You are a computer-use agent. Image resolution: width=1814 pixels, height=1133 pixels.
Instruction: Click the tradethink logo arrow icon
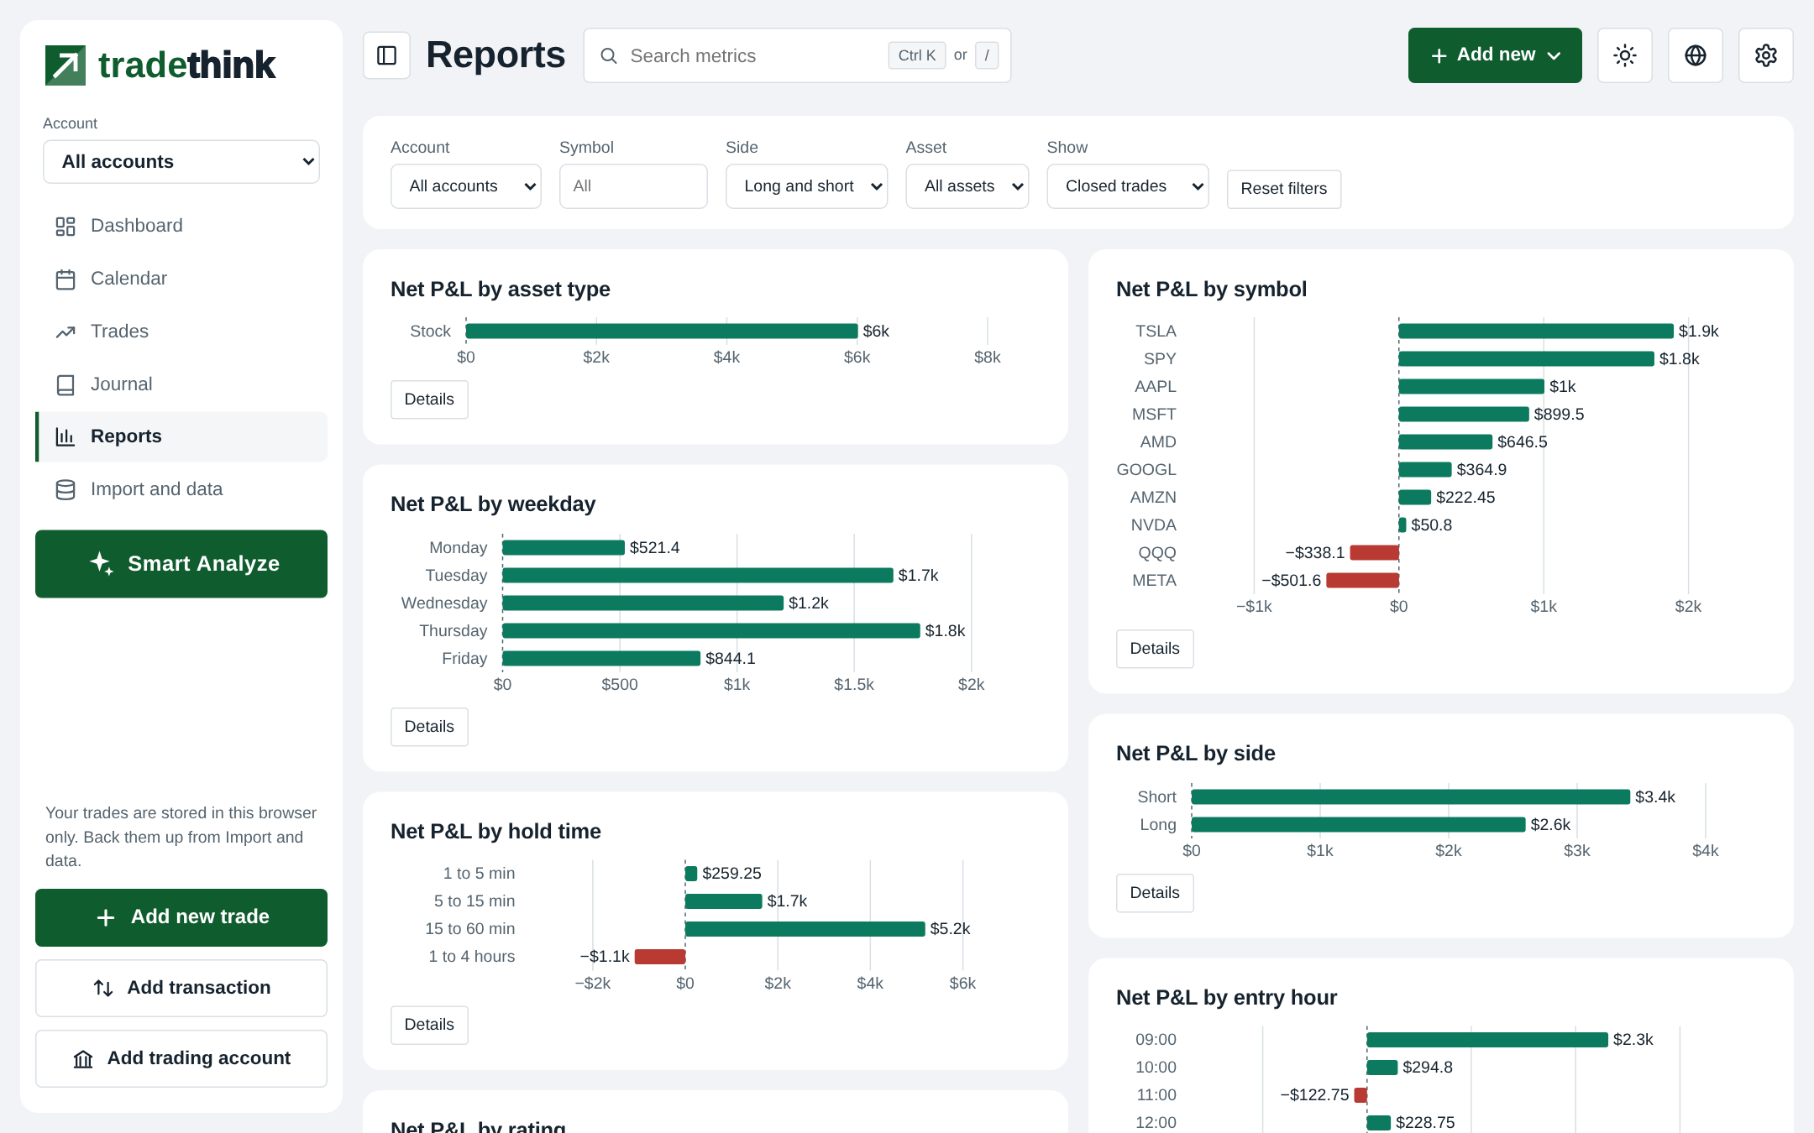click(65, 65)
